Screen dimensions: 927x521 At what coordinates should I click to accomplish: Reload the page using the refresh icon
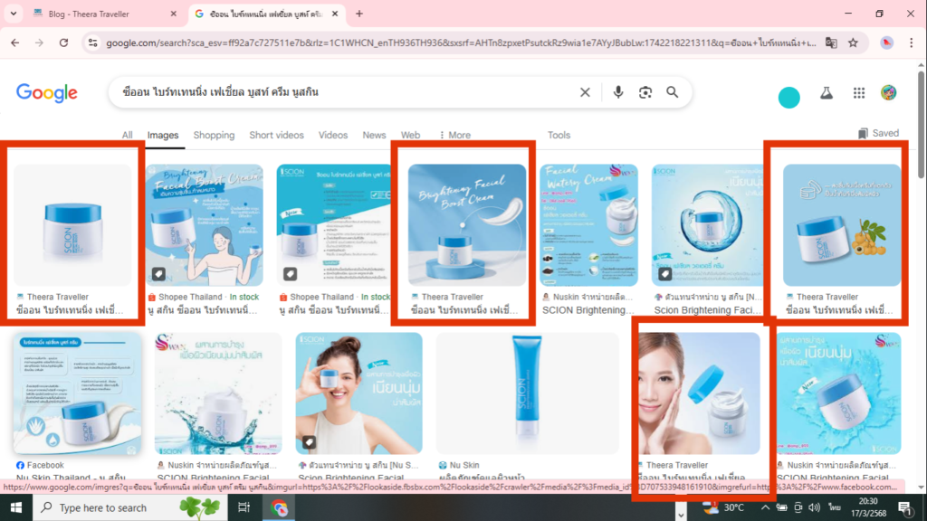(x=62, y=42)
